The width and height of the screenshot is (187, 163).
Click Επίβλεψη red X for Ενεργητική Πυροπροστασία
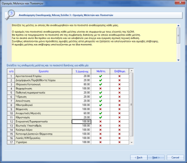coord(119,122)
